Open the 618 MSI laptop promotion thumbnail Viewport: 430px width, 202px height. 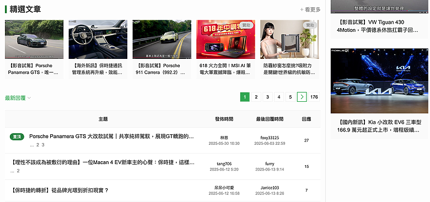225,39
